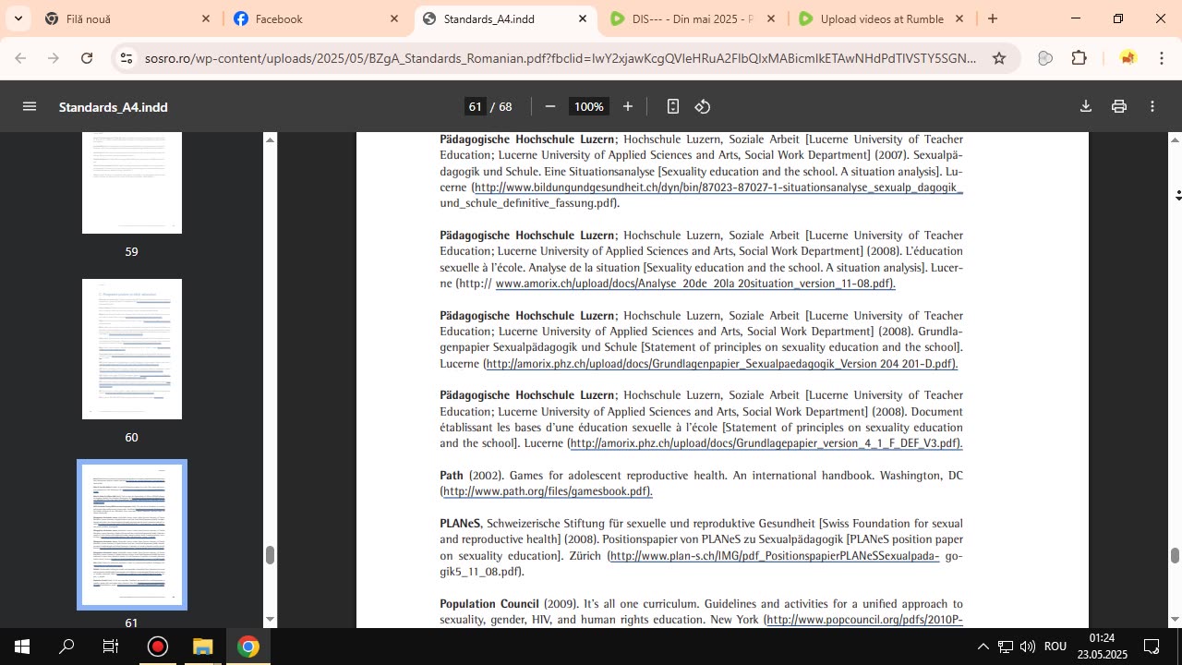Open the bildungundgesundheit.ch situationsanalyse link
The height and width of the screenshot is (665, 1182).
(718, 187)
